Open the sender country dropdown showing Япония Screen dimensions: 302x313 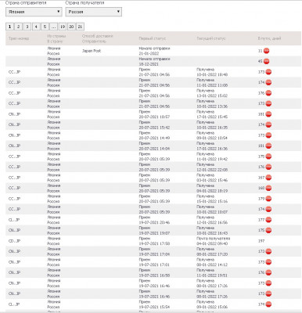(x=34, y=12)
